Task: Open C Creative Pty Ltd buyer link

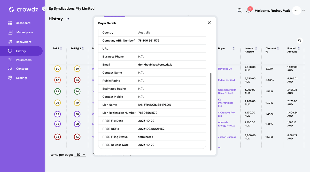Action: coord(226,114)
